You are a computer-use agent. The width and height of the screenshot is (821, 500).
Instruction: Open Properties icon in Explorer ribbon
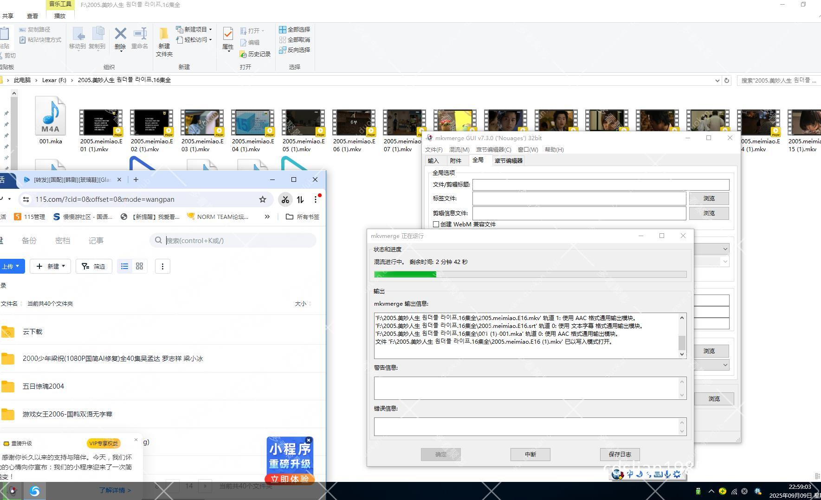[228, 34]
